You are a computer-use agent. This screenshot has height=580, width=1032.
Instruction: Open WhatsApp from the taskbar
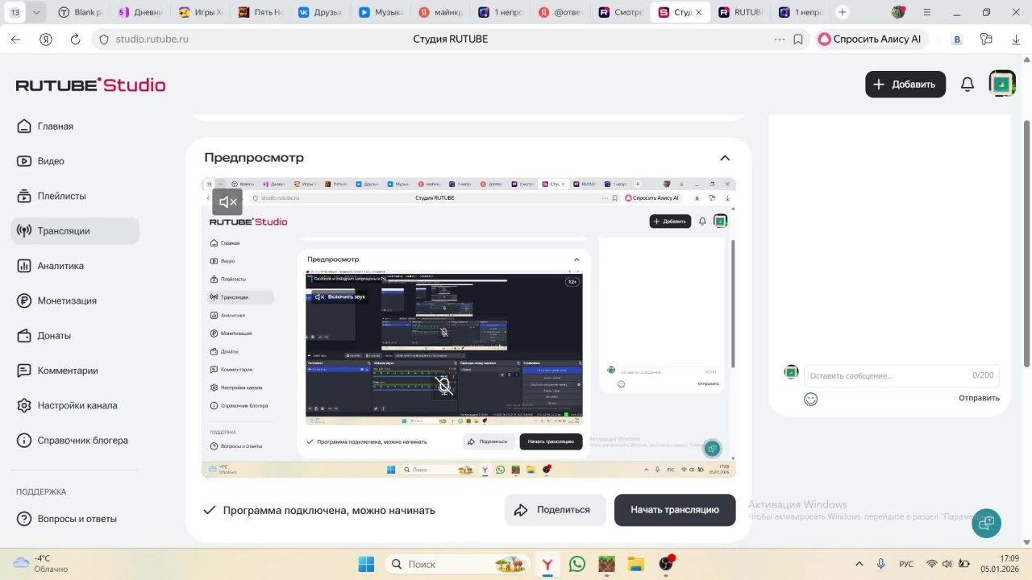576,564
